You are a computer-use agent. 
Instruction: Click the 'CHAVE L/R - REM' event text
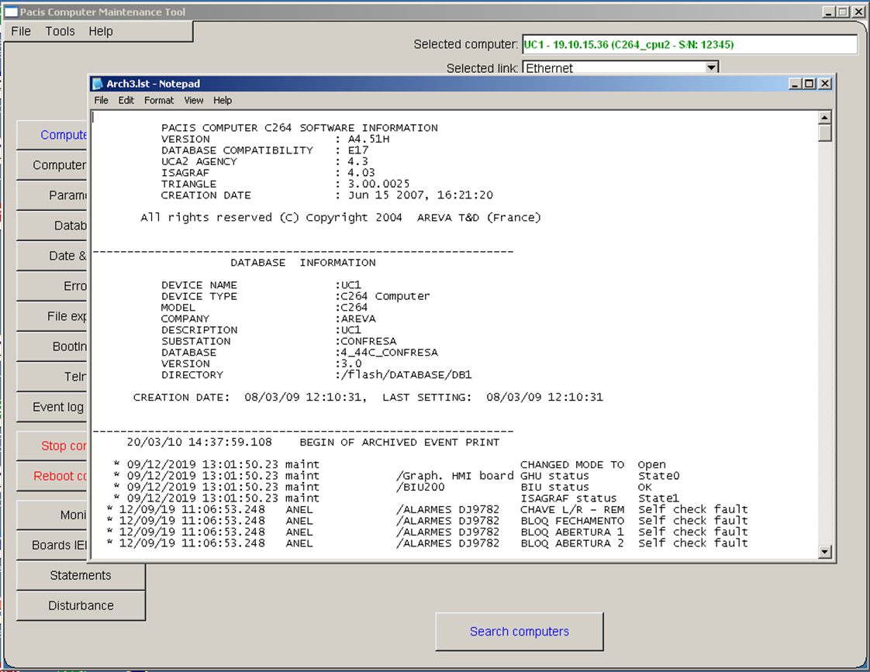tap(572, 509)
